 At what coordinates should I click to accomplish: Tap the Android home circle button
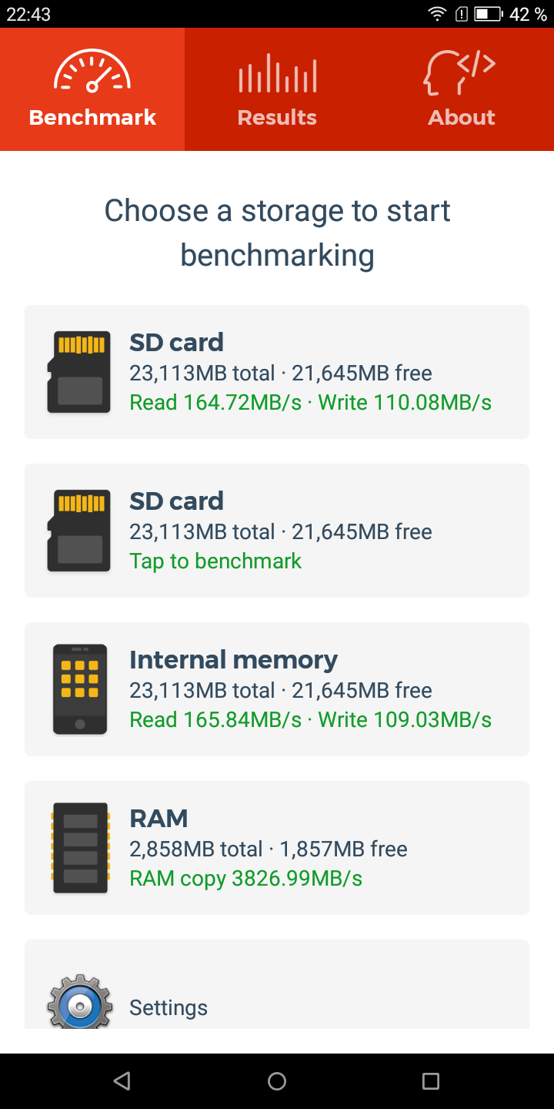click(277, 1081)
